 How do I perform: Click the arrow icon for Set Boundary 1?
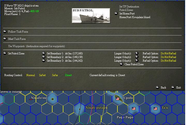(x=44, y=53)
